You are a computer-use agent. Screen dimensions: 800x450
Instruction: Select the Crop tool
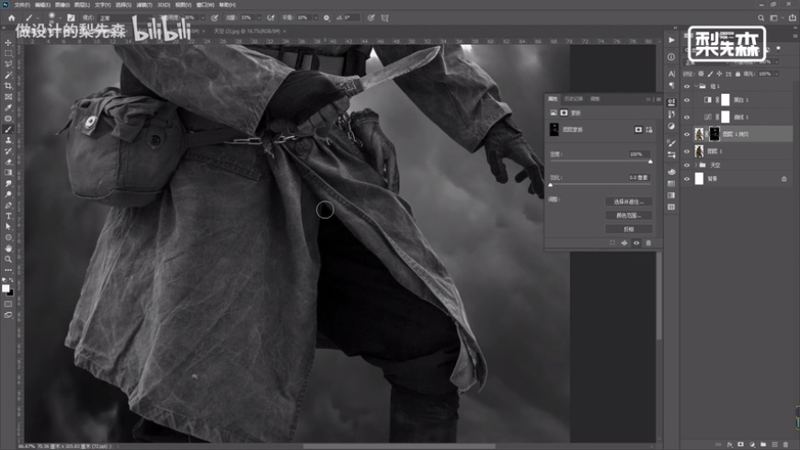click(8, 85)
